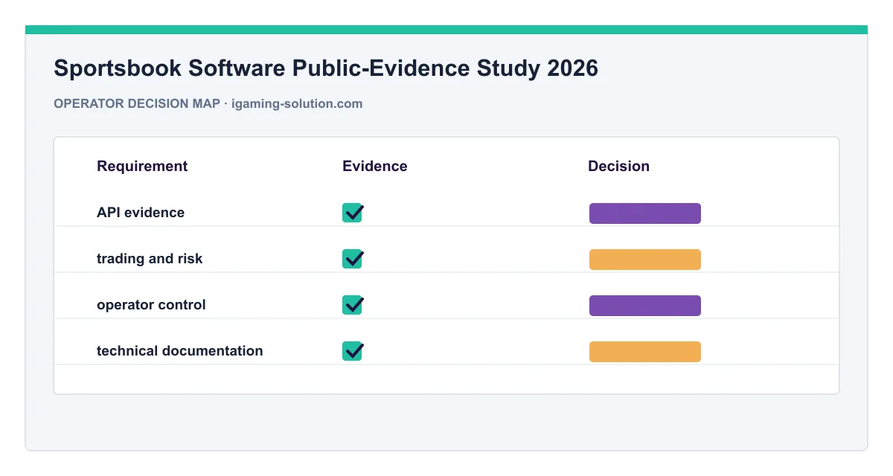Toggle the technical documentation checkbox
The image size is (893, 476).
click(x=353, y=351)
